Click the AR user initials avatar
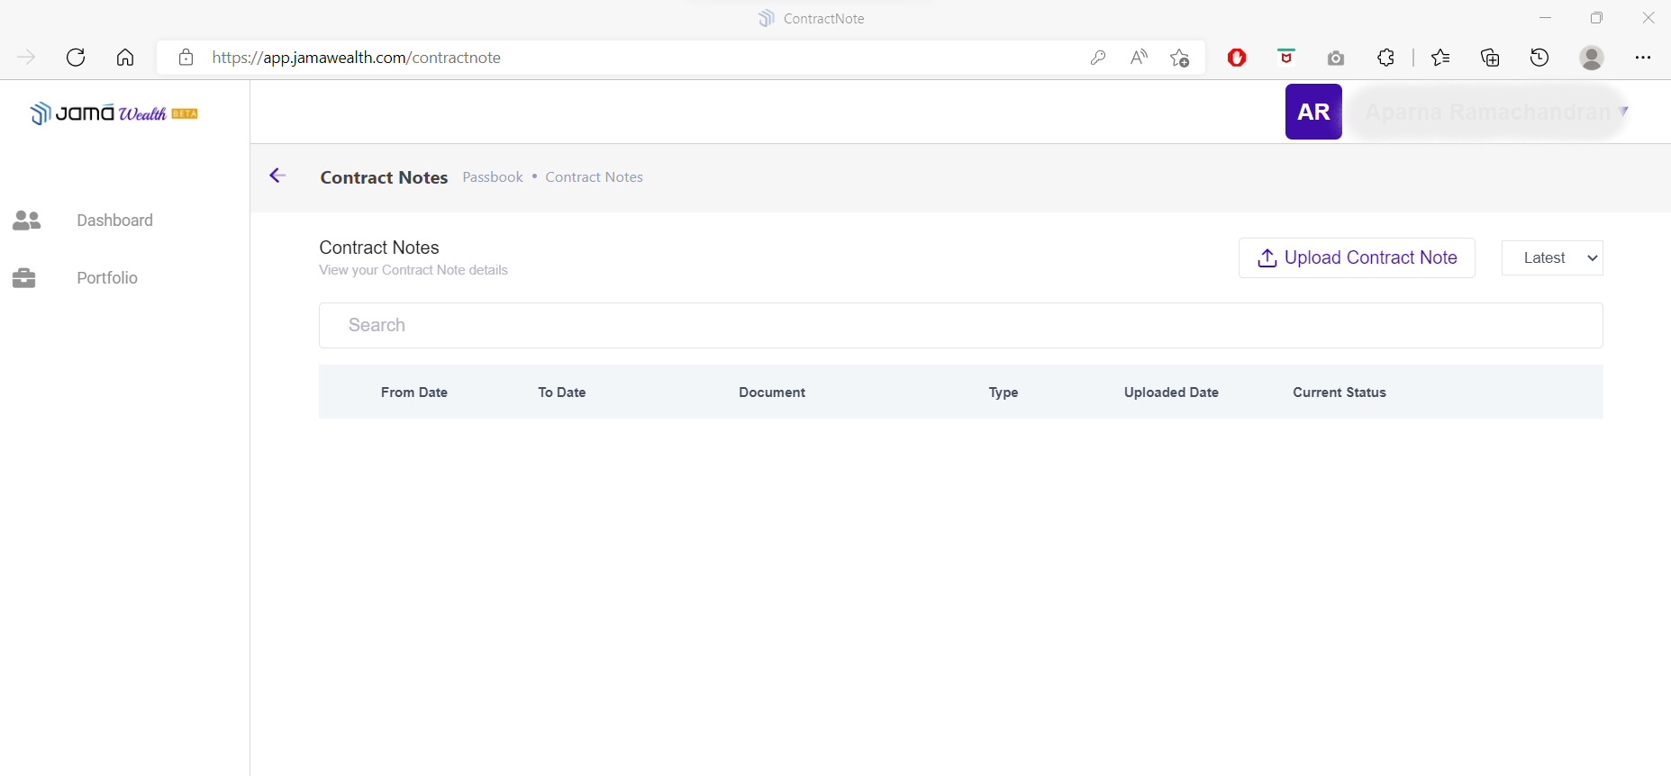Image resolution: width=1671 pixels, height=776 pixels. click(1313, 112)
